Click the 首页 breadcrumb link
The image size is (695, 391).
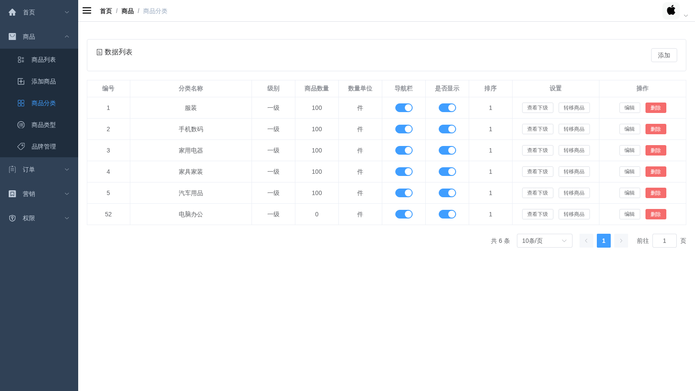tap(106, 11)
